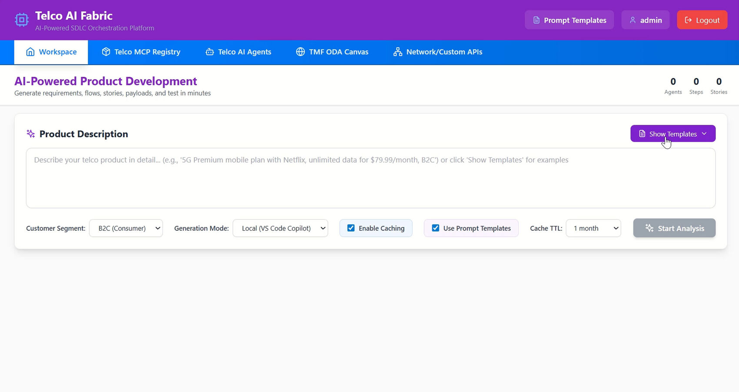Click the globe icon for TMF ODA Canvas
Image resolution: width=739 pixels, height=392 pixels.
pos(300,52)
